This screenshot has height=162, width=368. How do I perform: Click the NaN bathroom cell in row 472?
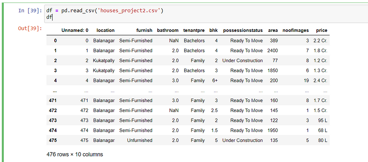174,110
